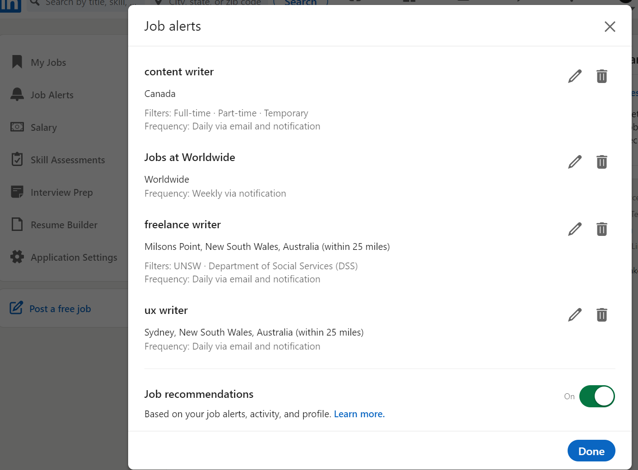The image size is (638, 470).
Task: Delete the ux writer job alert
Action: click(x=601, y=315)
